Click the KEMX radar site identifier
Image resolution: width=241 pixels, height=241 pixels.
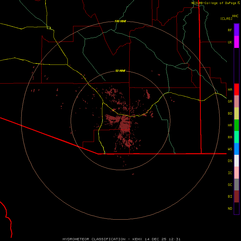137,239
